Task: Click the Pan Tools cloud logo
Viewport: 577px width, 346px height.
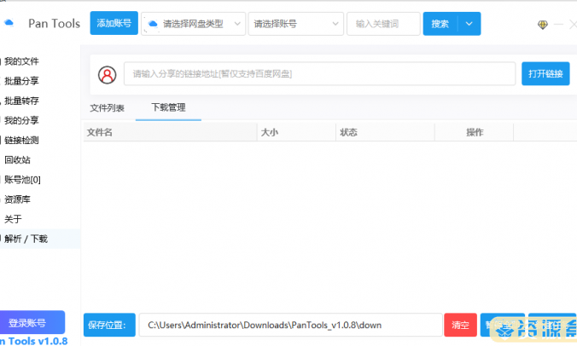Action: point(9,23)
